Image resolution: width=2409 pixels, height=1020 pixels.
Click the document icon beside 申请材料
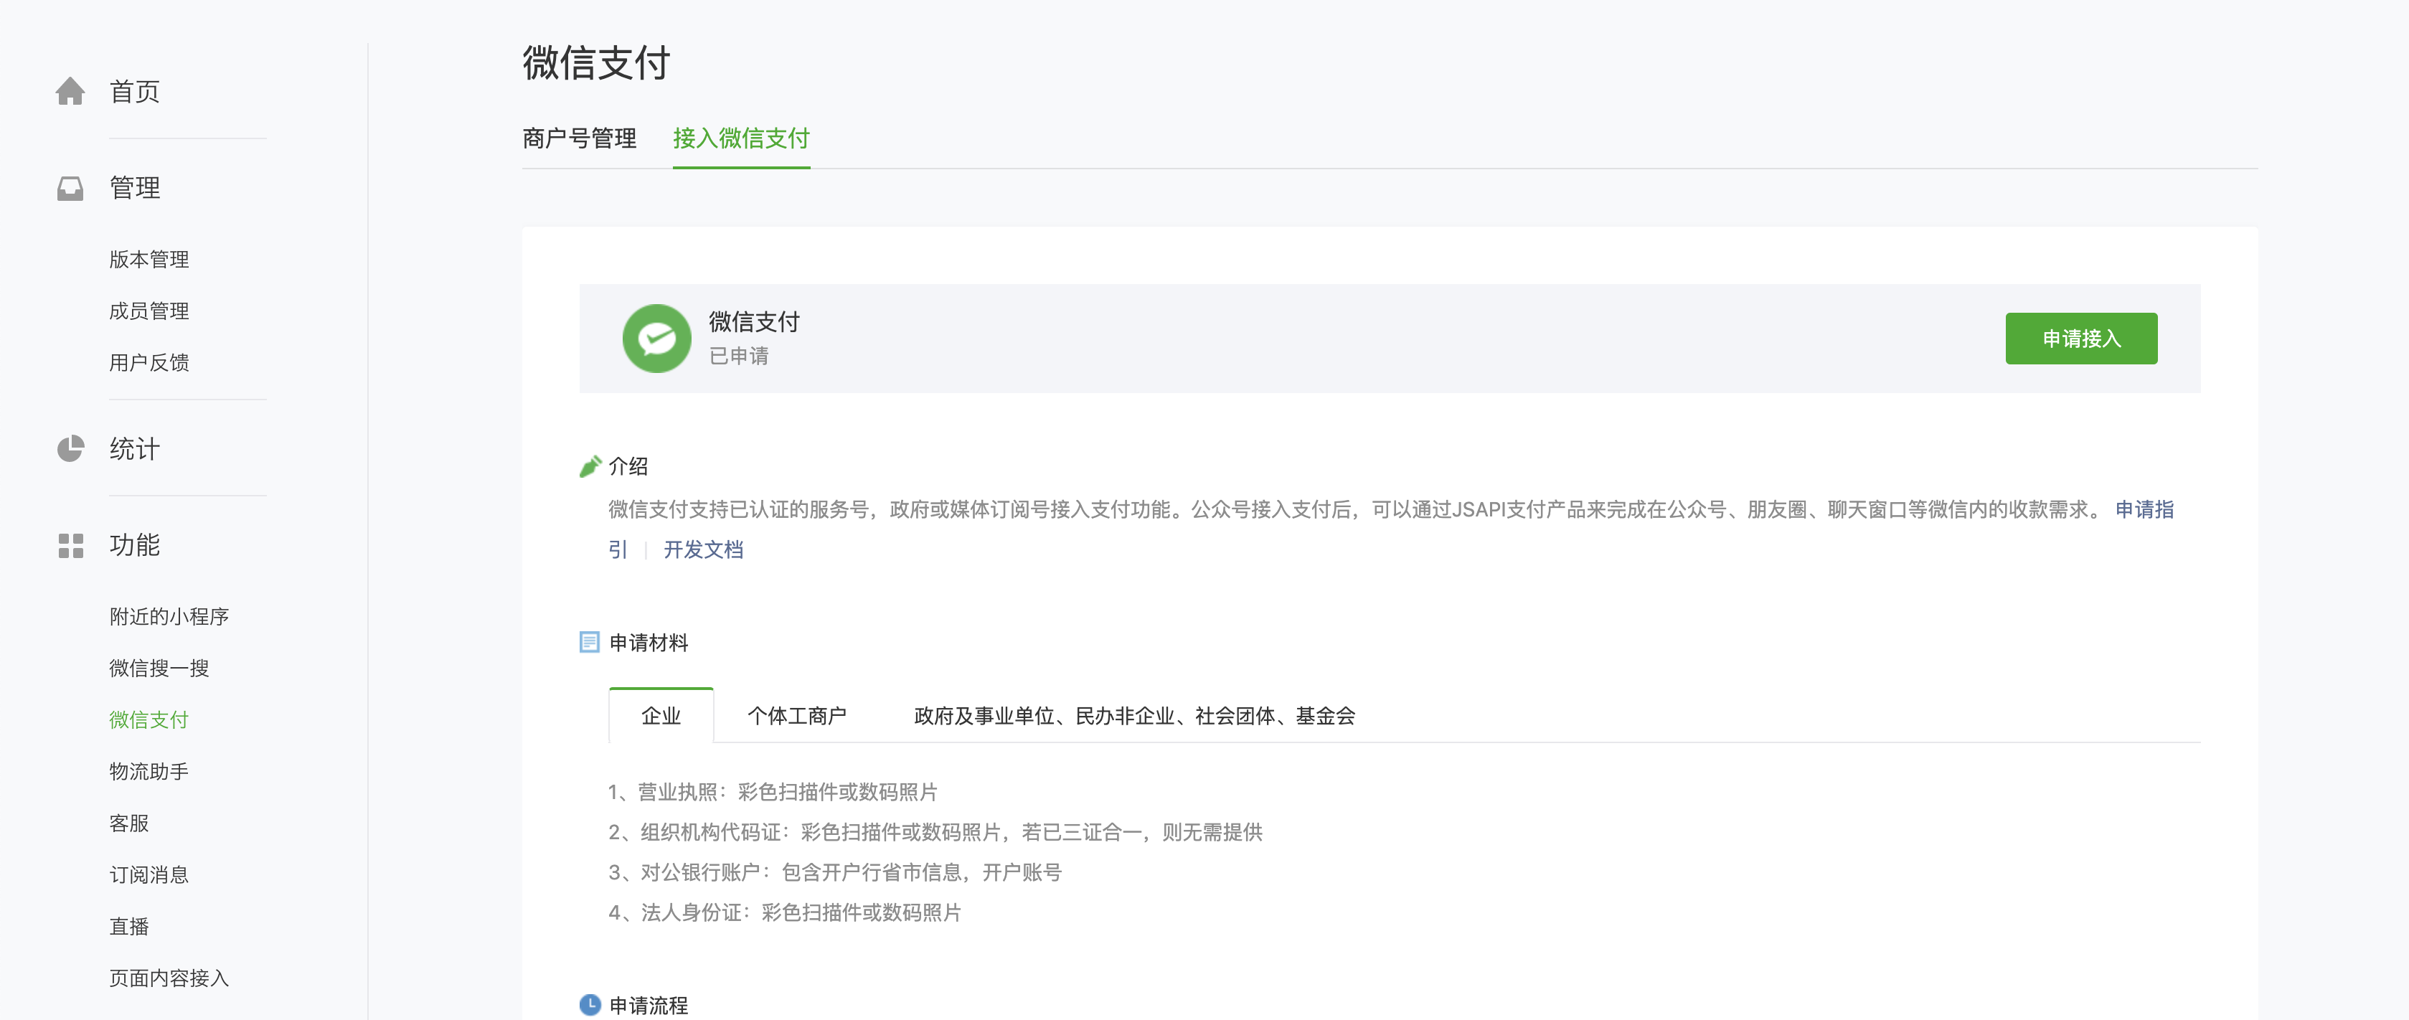click(x=589, y=642)
